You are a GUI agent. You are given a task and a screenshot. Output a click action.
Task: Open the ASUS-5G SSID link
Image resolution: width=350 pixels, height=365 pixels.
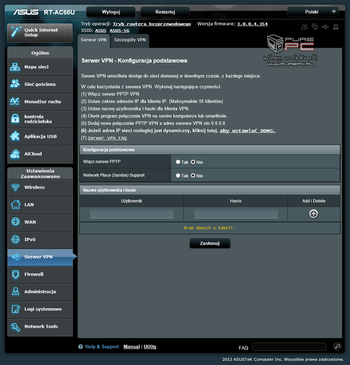[x=120, y=31]
